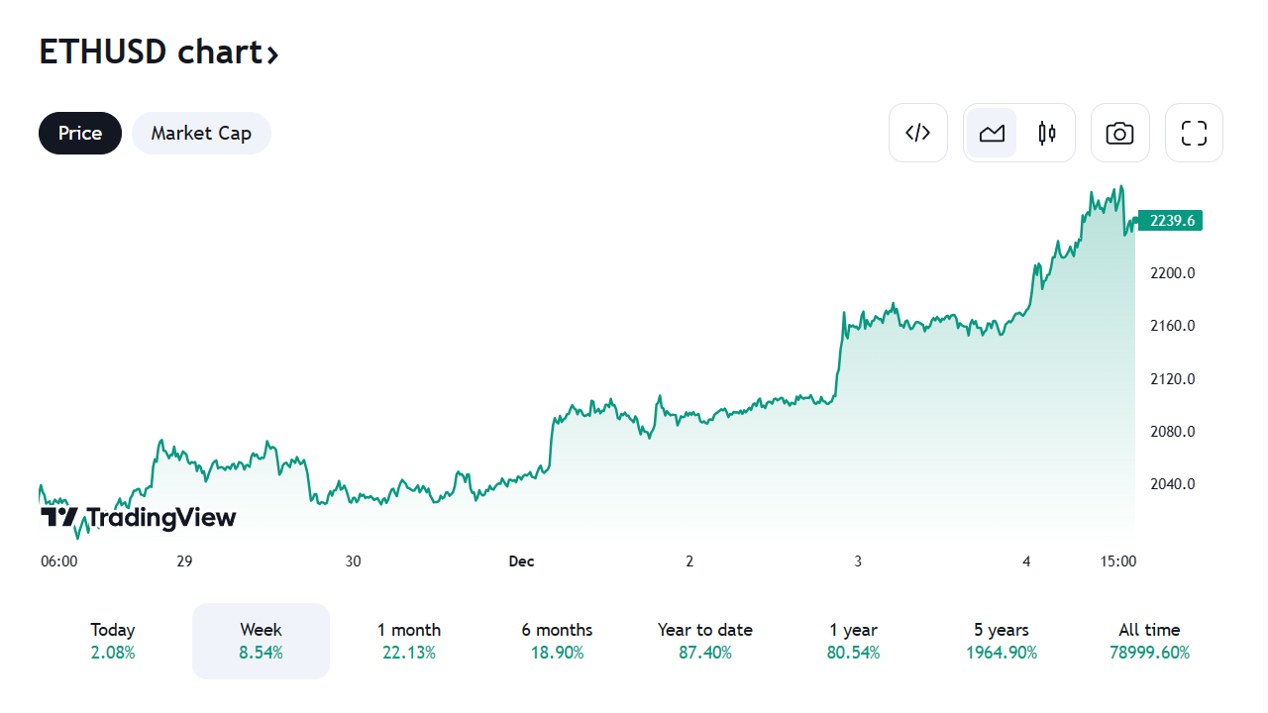Click the 2200.0 price axis label
The width and height of the screenshot is (1268, 713).
(1173, 272)
